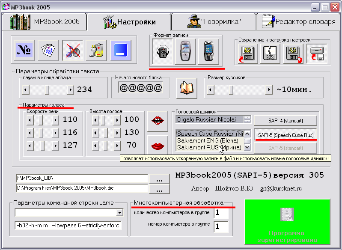Decrease паузы в конце абзаца slider

click(26, 89)
